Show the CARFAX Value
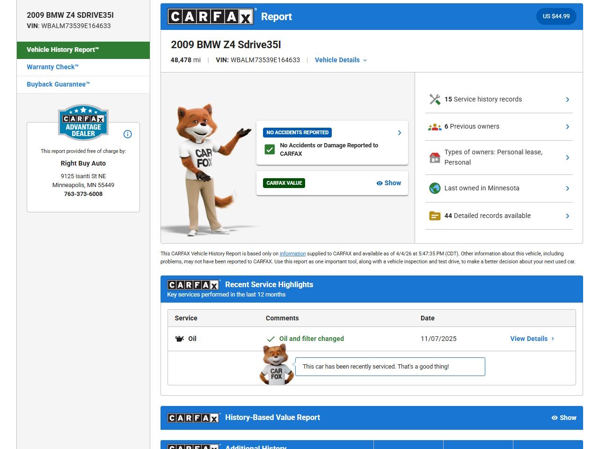Image resolution: width=599 pixels, height=449 pixels. click(389, 183)
